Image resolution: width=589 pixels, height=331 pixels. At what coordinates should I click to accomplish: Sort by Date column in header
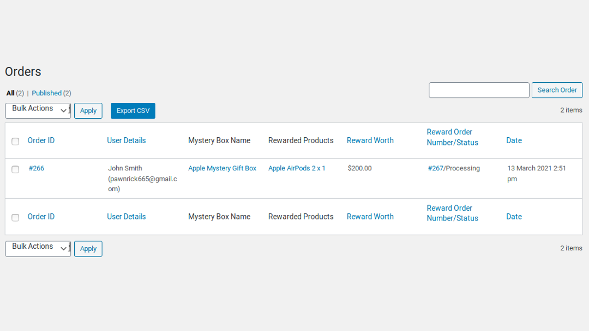point(514,140)
